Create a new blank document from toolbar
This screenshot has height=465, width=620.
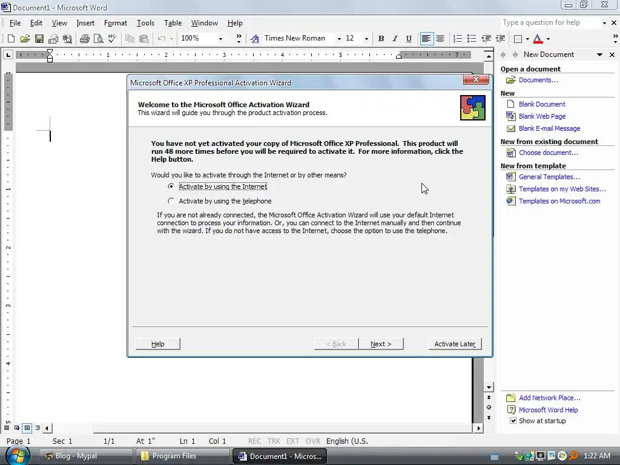(x=11, y=38)
